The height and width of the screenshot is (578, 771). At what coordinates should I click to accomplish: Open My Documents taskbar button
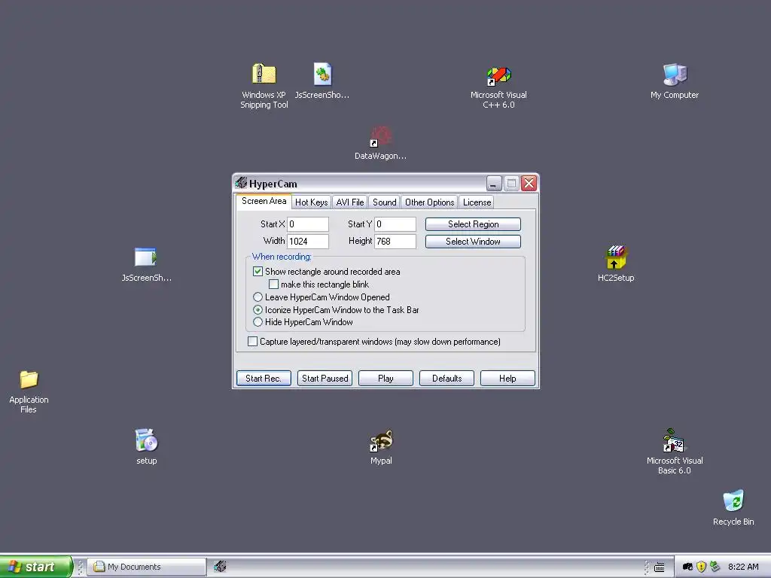147,567
